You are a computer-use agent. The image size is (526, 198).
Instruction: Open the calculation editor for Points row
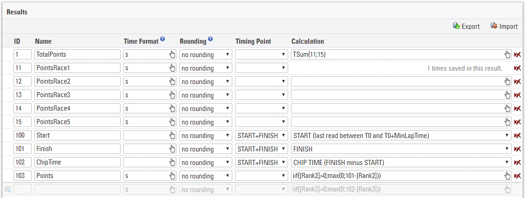click(507, 176)
